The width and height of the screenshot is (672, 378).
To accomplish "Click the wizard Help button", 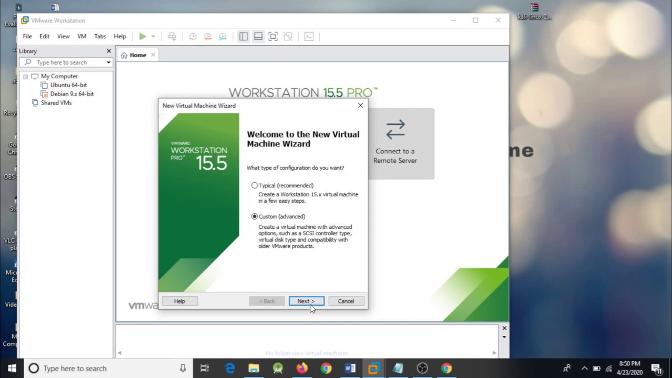I will (x=180, y=301).
